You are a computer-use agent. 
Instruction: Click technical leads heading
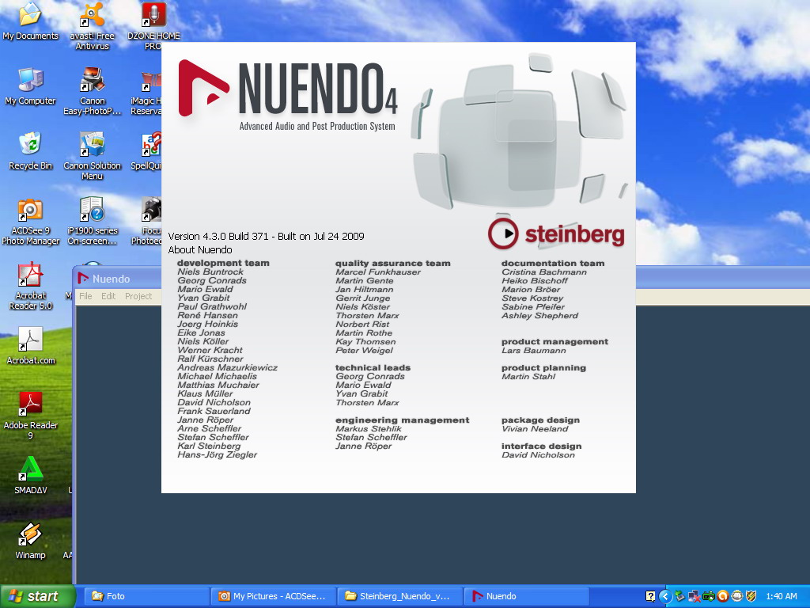click(x=373, y=367)
